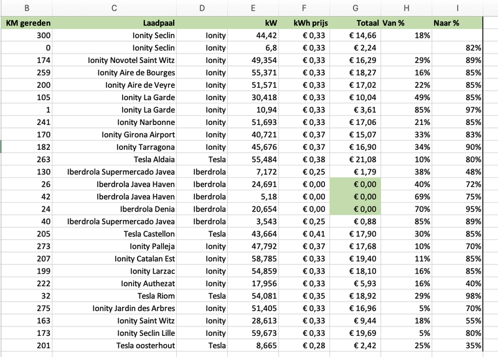Click the 'Naar %' header cell

[x=458, y=23]
